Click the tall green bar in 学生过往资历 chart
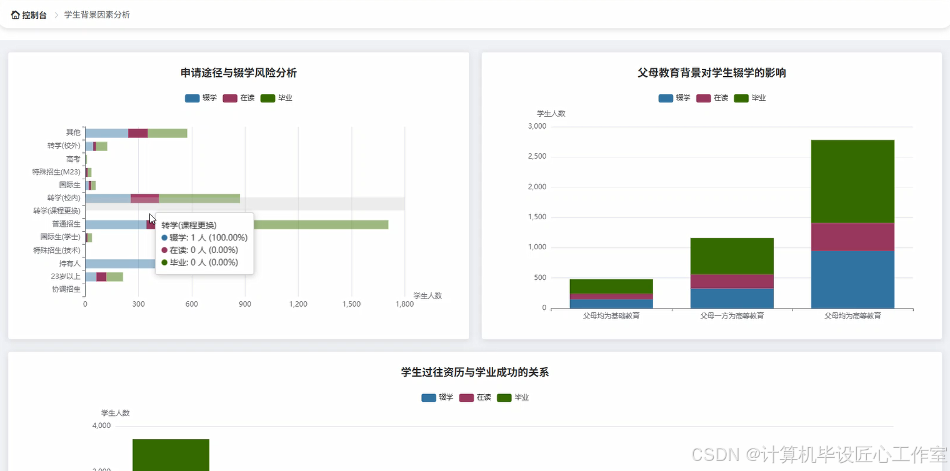 171,455
